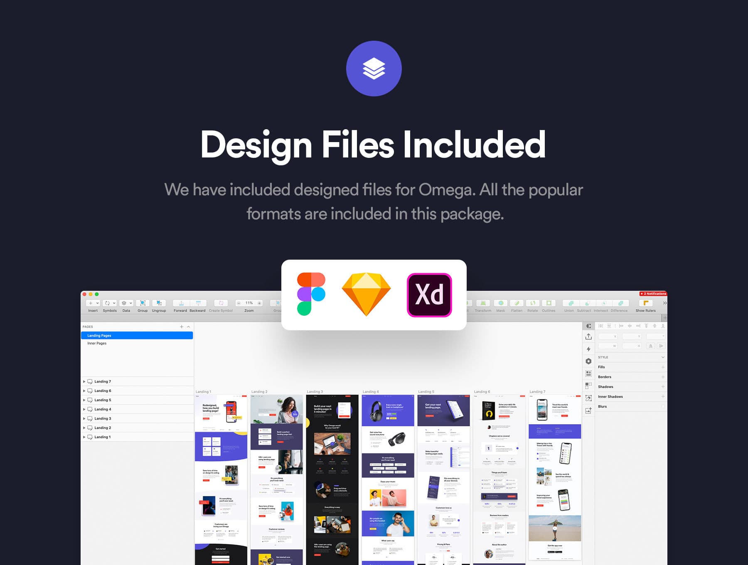Viewport: 748px width, 565px height.
Task: Click the 11% zoom level value
Action: coord(249,303)
